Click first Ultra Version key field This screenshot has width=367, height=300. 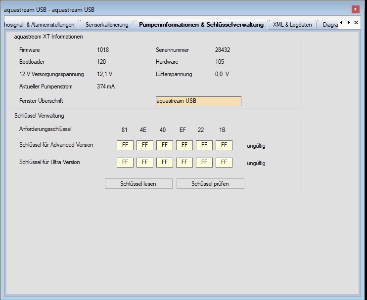tap(125, 163)
